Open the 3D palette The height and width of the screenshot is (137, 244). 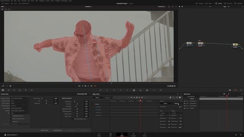pos(161,90)
